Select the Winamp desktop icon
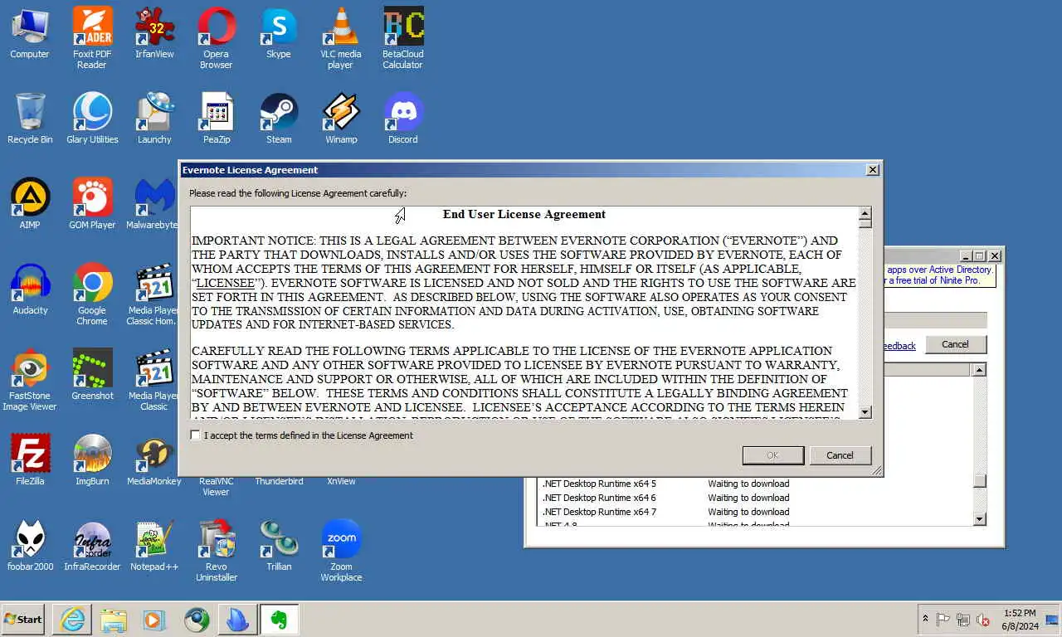The image size is (1062, 637). tap(341, 119)
